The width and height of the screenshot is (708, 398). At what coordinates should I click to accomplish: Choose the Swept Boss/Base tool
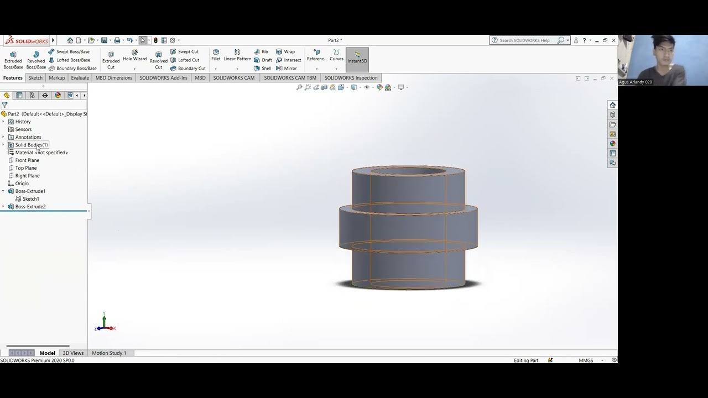pos(69,51)
